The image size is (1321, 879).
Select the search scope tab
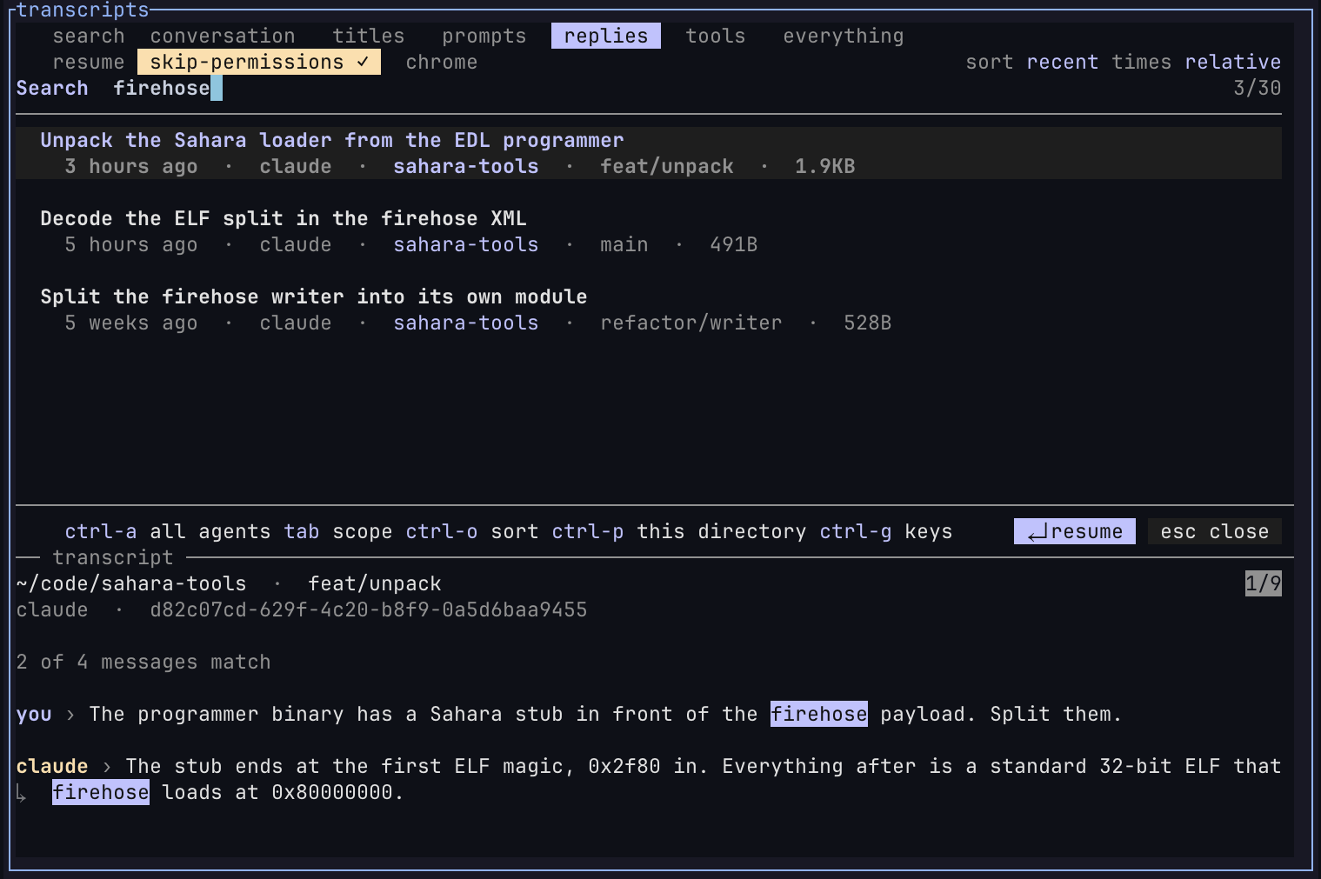89,36
